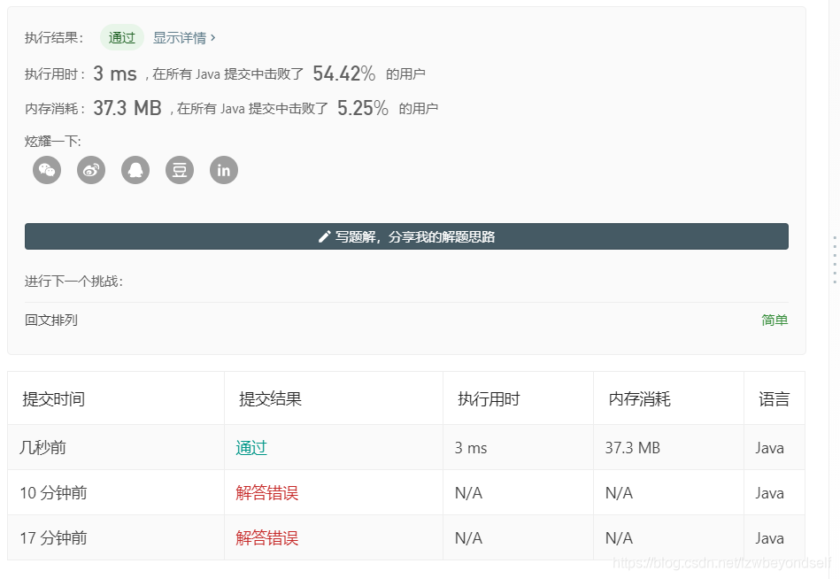The image size is (840, 579).
Task: Share result via WeChat icon
Action: 47,170
